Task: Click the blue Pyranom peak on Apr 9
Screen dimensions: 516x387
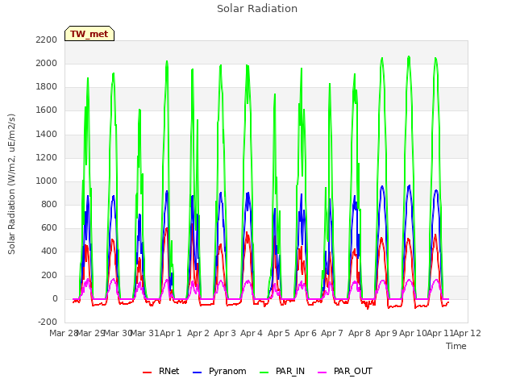Action: (382, 186)
